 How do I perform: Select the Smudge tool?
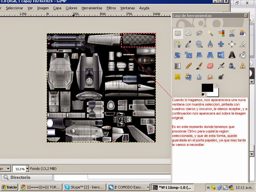pos(210,77)
